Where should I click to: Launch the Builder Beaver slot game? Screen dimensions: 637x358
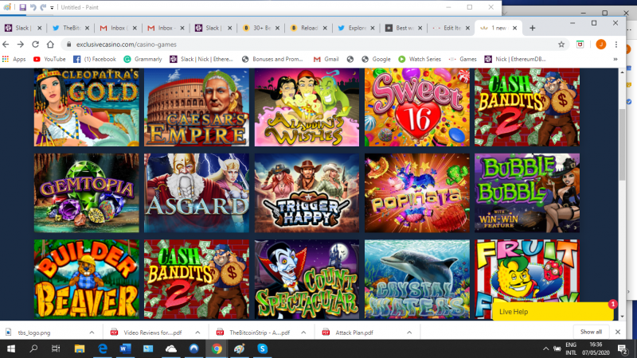point(87,279)
